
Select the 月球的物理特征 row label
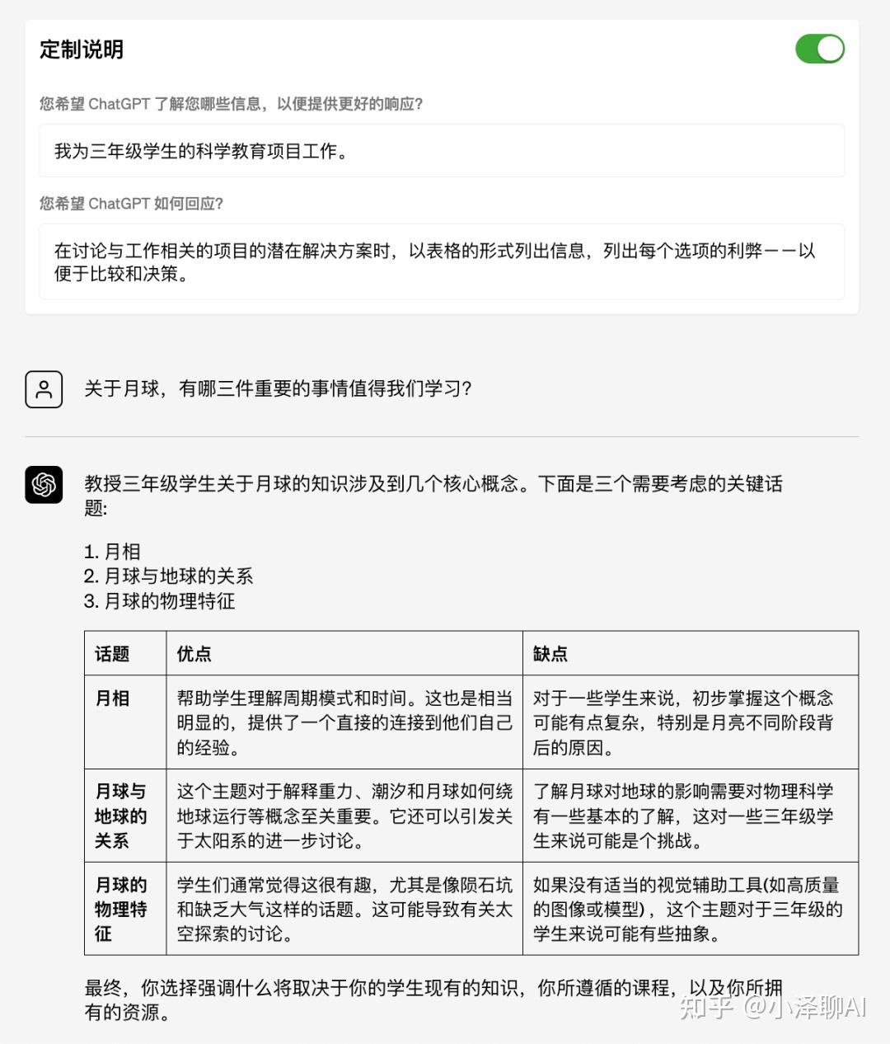[x=120, y=910]
